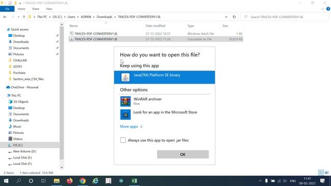Open Quick access in navigation pane
Image resolution: width=331 pixels, height=186 pixels.
click(x=20, y=29)
